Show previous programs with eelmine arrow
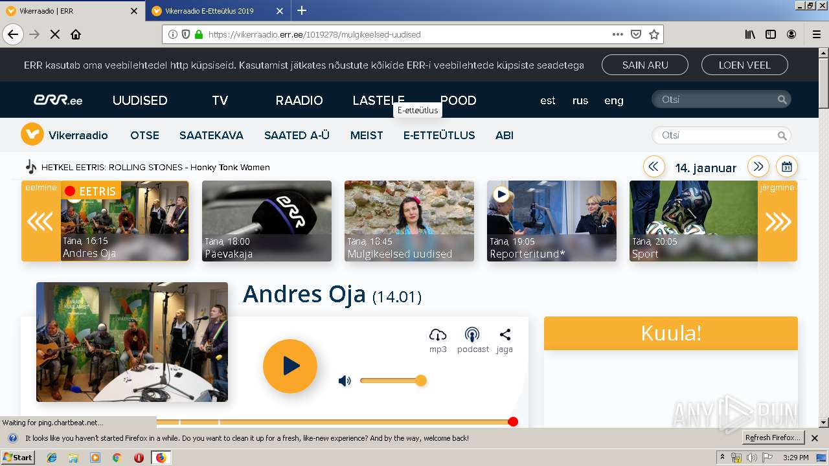The width and height of the screenshot is (829, 466). pos(40,221)
